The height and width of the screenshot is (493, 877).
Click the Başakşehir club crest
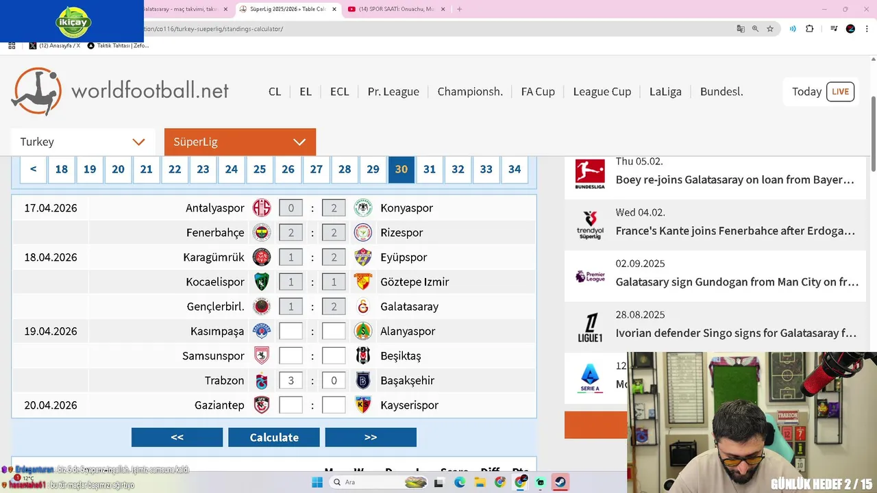(x=362, y=380)
